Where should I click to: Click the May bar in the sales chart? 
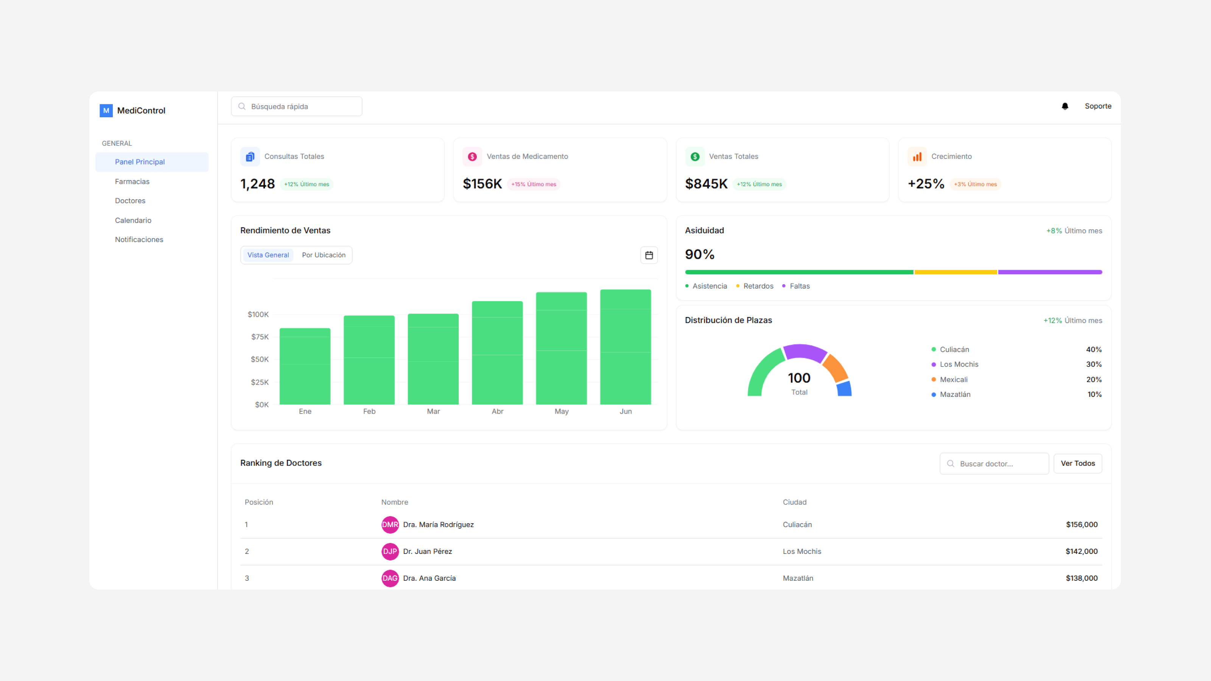click(561, 348)
